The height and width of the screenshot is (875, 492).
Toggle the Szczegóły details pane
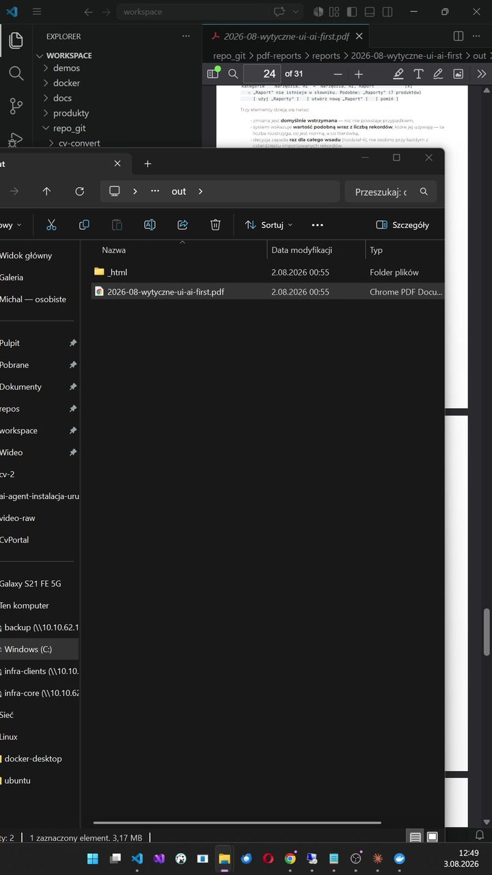coord(403,225)
